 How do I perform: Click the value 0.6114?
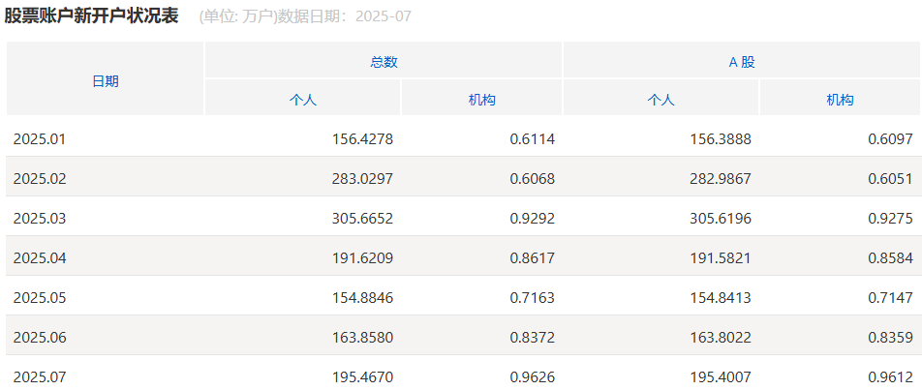(x=532, y=139)
